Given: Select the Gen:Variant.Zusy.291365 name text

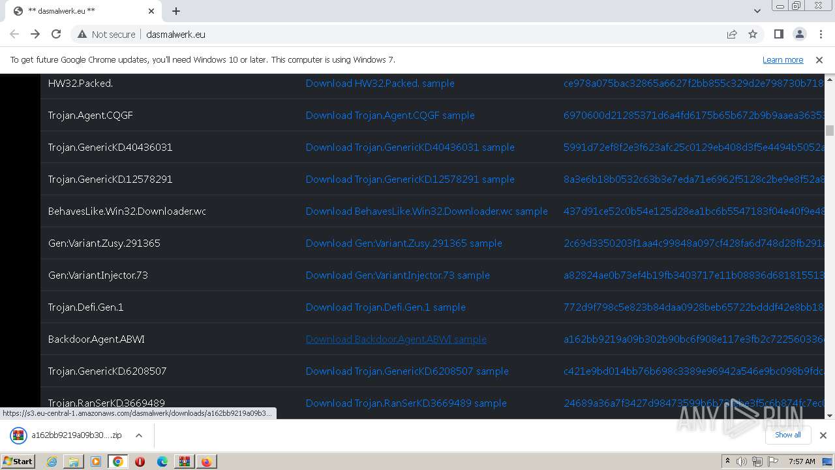Looking at the screenshot, I should pyautogui.click(x=104, y=243).
